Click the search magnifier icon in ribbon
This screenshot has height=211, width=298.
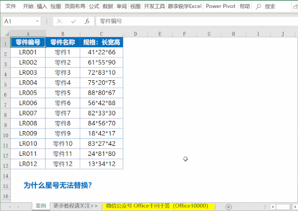258,7
